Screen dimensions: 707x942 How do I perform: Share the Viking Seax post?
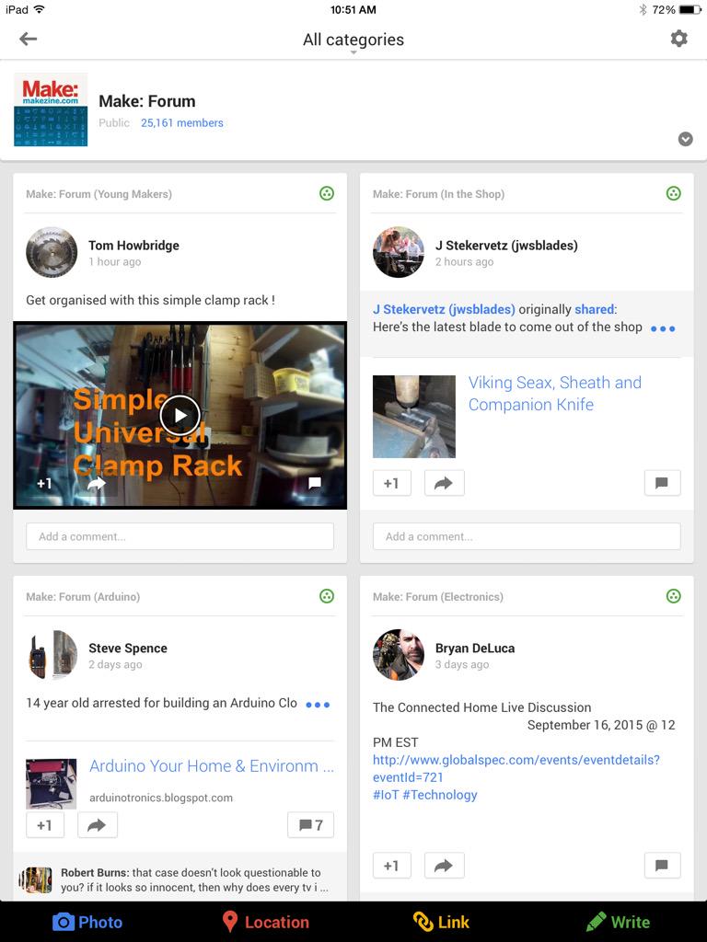pos(445,483)
